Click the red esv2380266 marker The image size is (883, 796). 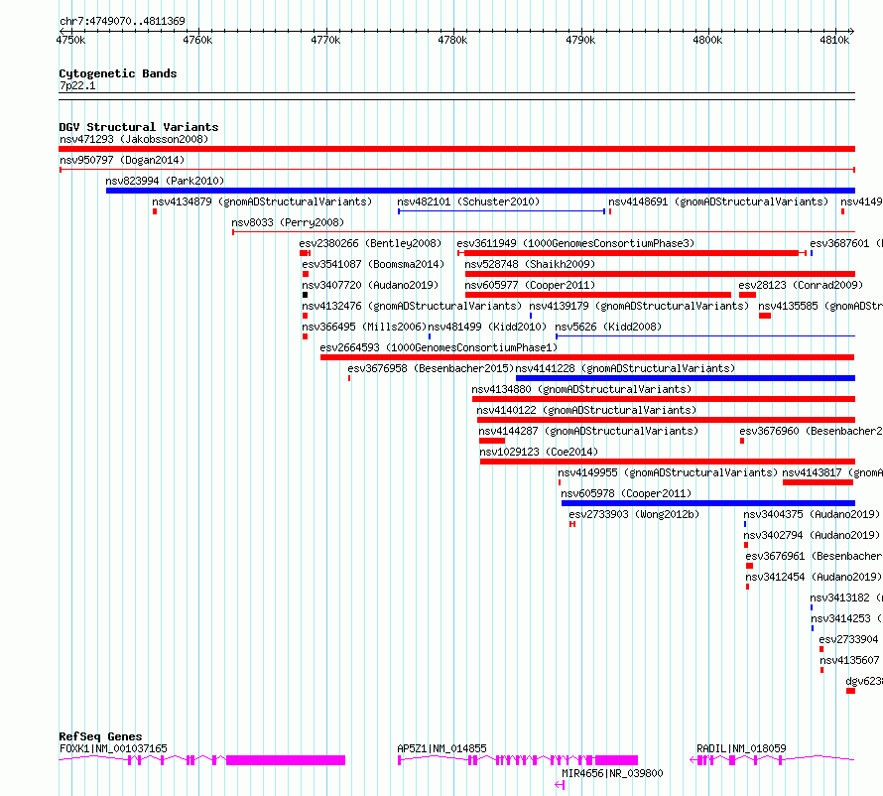pyautogui.click(x=306, y=253)
